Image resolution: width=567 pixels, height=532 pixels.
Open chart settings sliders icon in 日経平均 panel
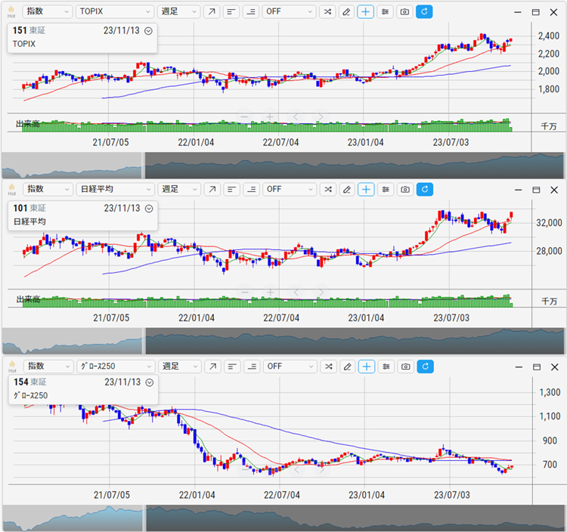(386, 189)
